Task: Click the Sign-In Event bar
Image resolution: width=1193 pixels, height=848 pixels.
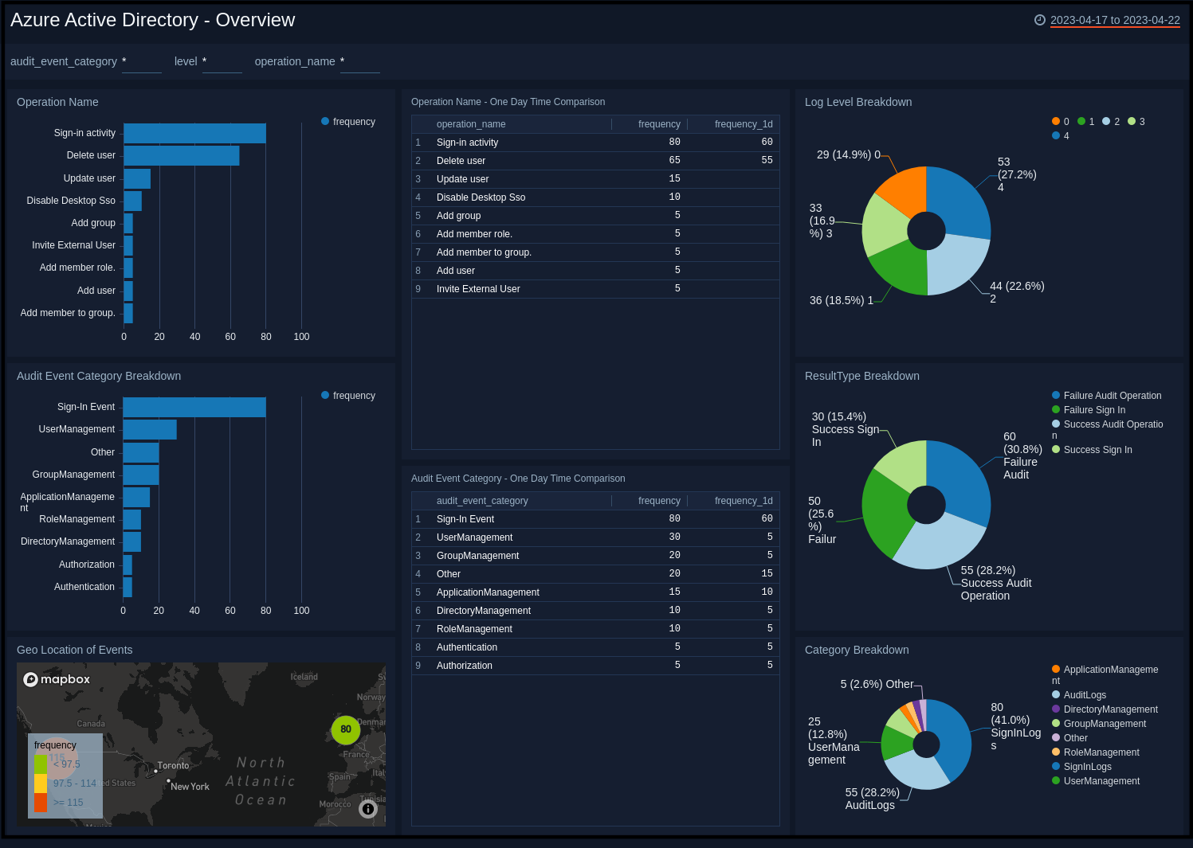Action: pyautogui.click(x=194, y=407)
